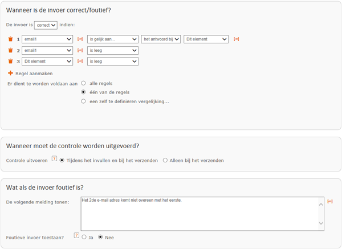Viewport: 342px width, 249px height.
Task: Delete rule 2 with trash icon
Action: coord(10,50)
